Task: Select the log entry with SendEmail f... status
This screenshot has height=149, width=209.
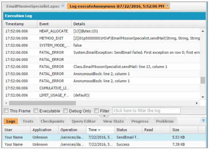Action: 104,137
